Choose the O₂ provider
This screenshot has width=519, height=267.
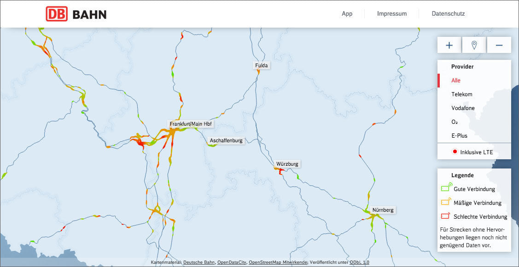455,122
